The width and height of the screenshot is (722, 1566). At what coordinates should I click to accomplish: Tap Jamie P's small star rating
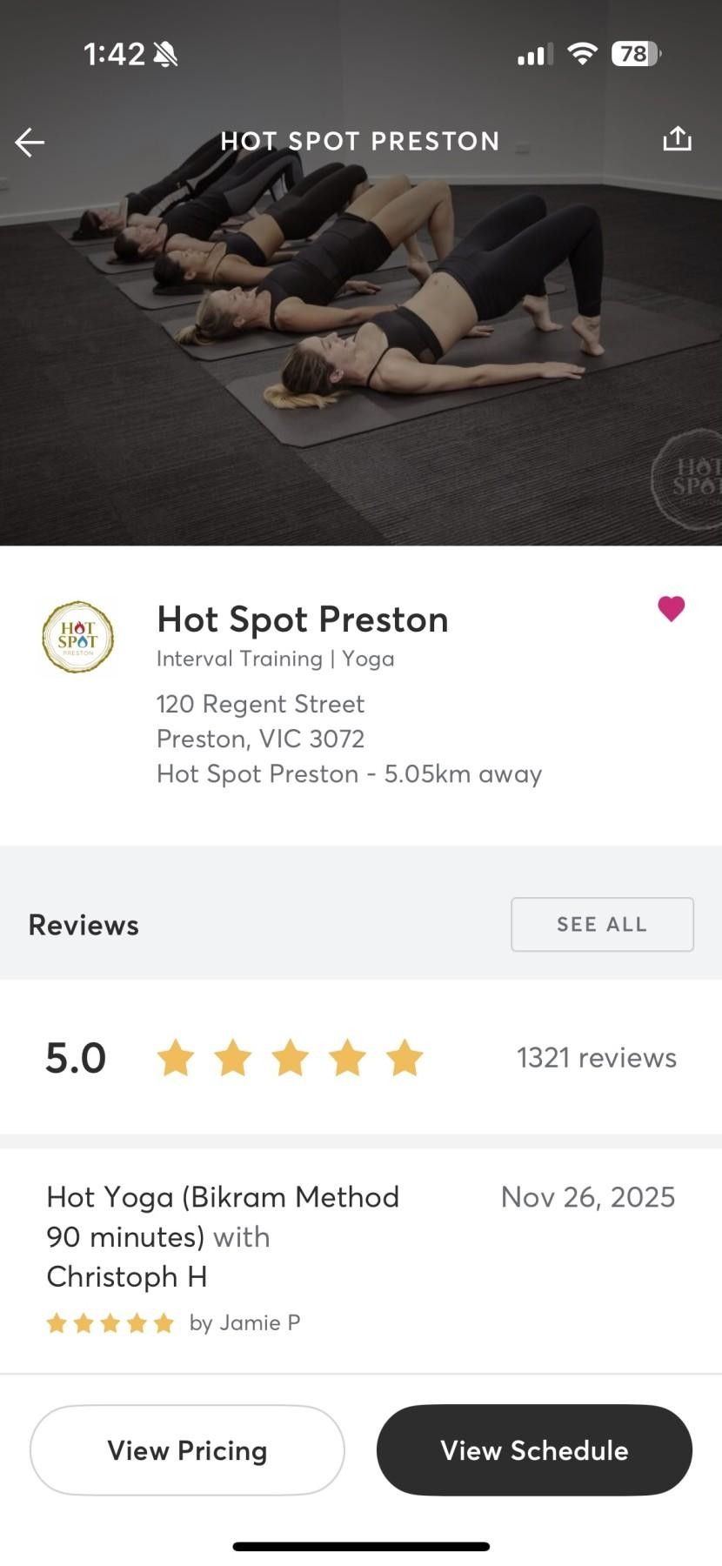(110, 1323)
